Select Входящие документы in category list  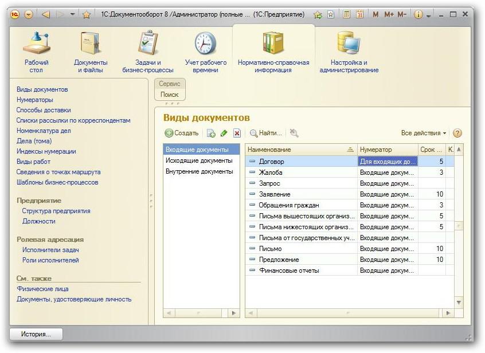coord(201,150)
